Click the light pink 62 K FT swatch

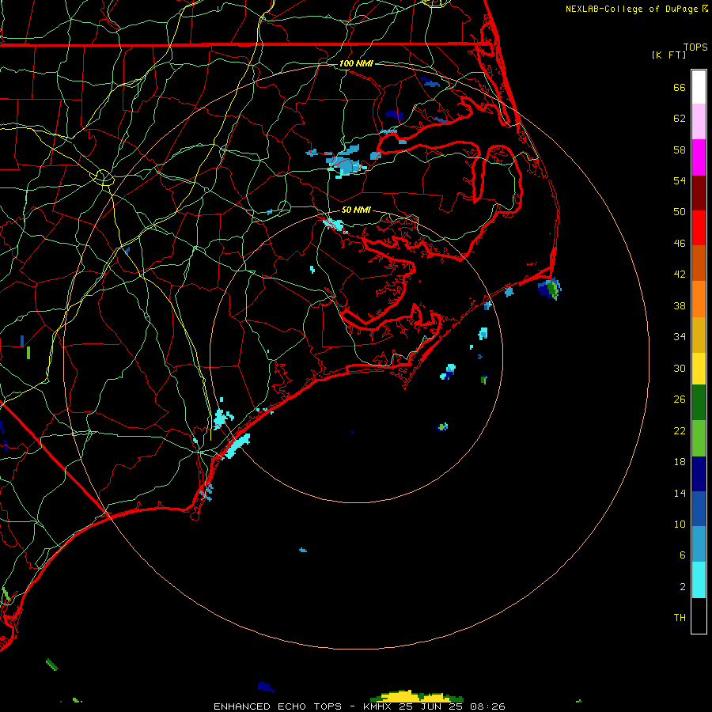[x=699, y=121]
